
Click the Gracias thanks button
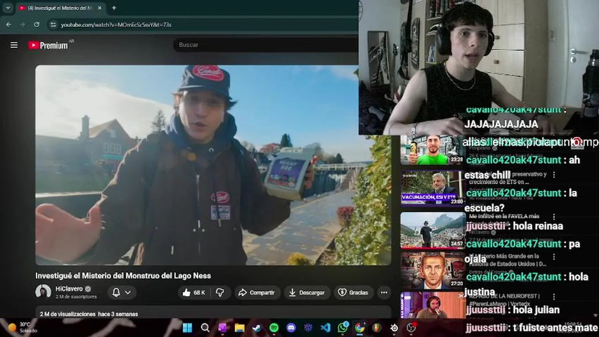pos(353,293)
